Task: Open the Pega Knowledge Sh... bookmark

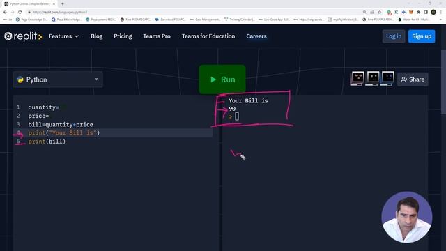Action: (32, 20)
